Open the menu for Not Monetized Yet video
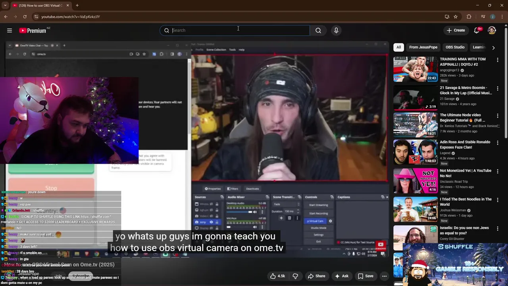Viewport: 508px width, 286px height. click(497, 172)
